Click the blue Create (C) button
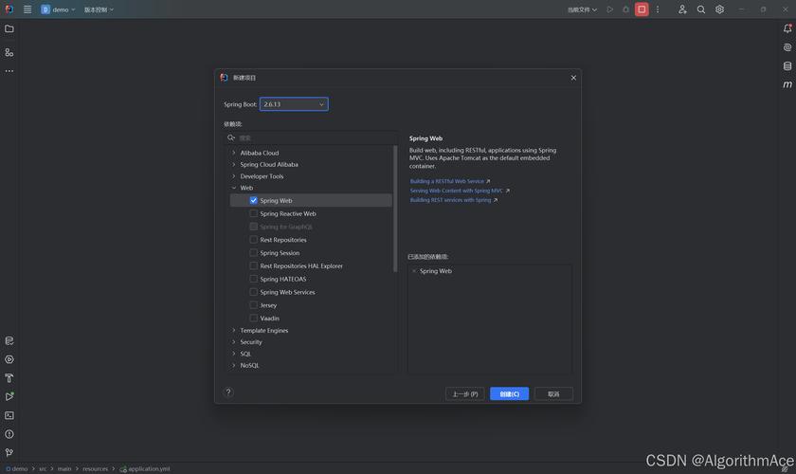Screen dimensions: 796x474 (x=509, y=393)
